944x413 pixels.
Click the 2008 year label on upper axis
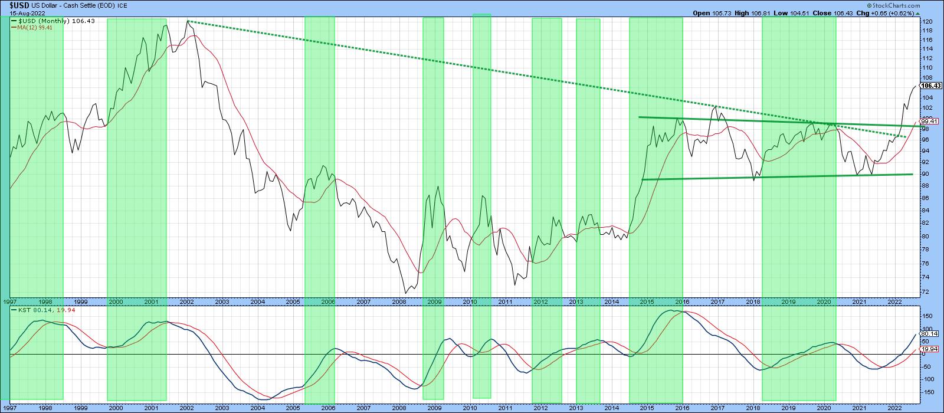click(399, 301)
